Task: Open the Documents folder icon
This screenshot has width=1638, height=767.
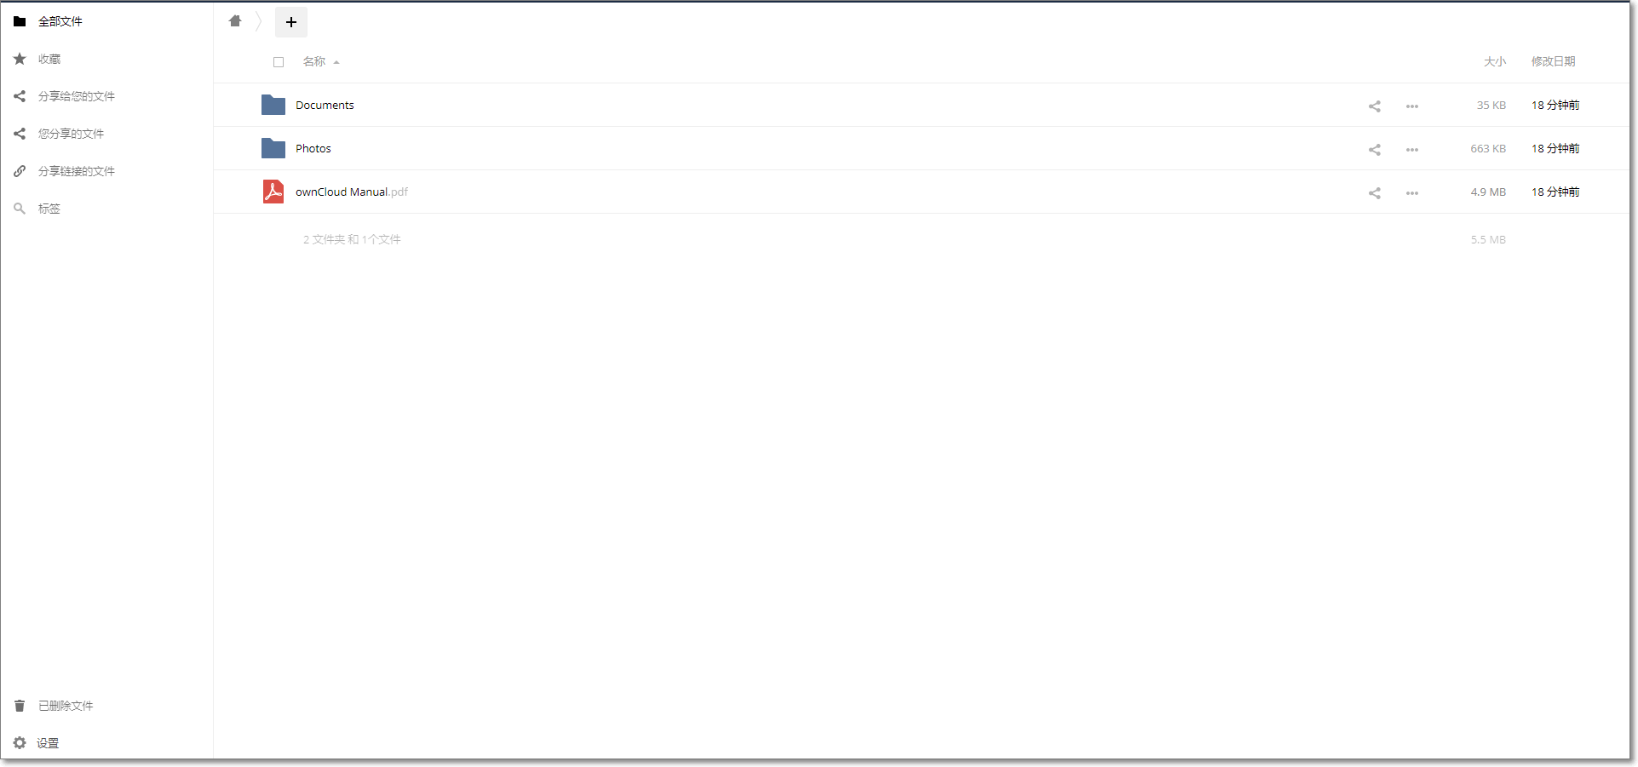Action: pyautogui.click(x=273, y=105)
